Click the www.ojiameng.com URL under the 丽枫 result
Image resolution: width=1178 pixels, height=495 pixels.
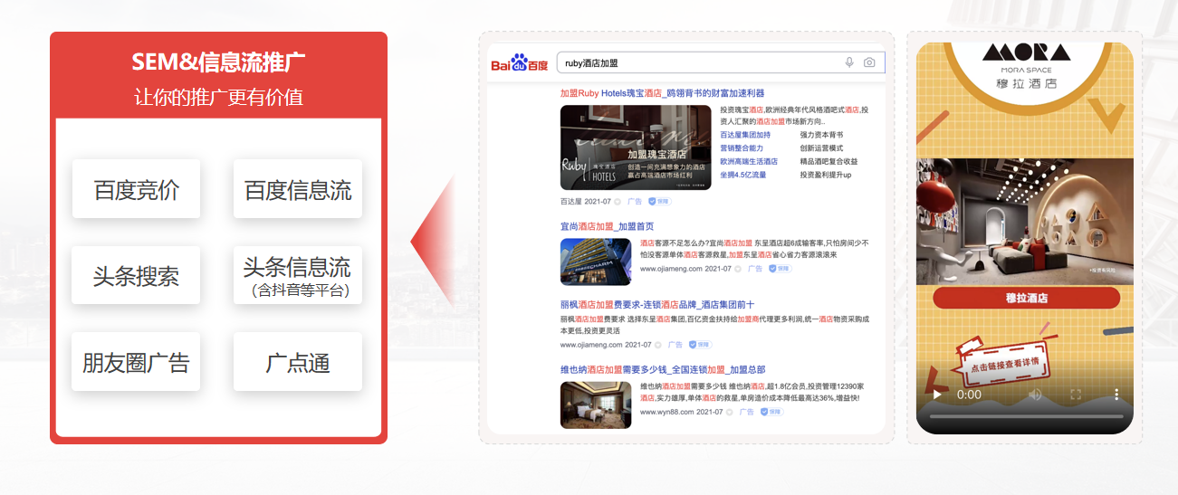[591, 345]
